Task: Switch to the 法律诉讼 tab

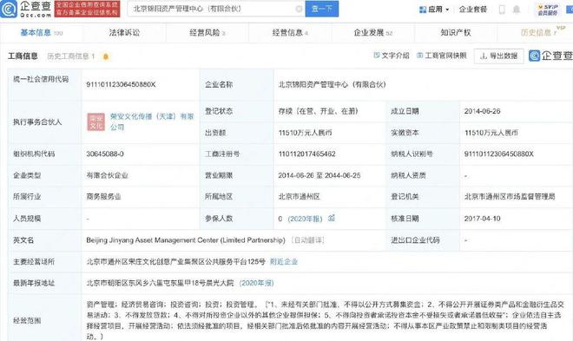Action: pos(124,33)
